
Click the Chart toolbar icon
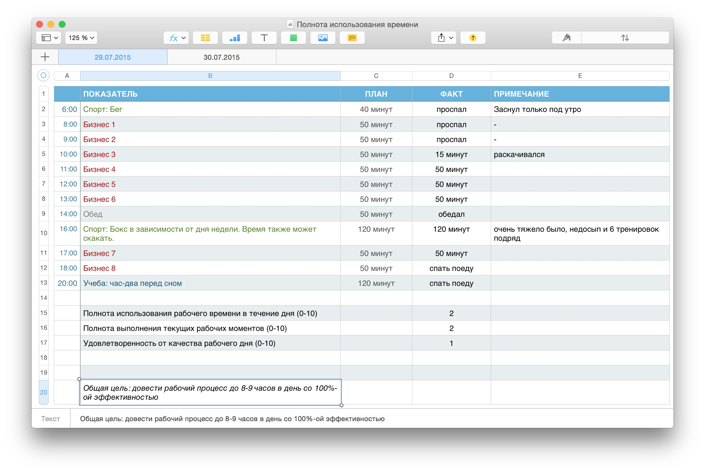point(235,38)
